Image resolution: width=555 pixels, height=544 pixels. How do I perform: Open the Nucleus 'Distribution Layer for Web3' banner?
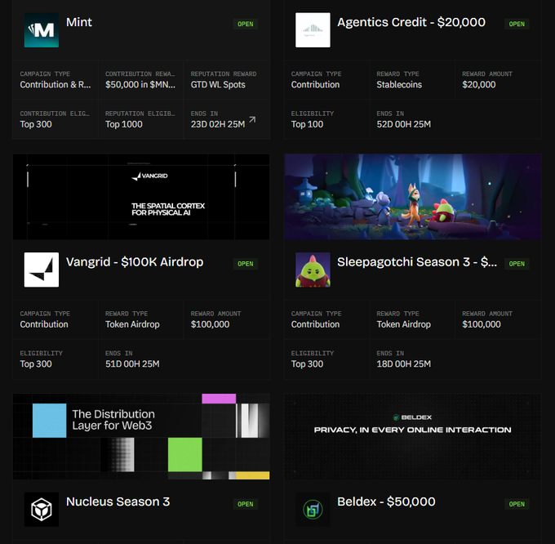coord(141,436)
